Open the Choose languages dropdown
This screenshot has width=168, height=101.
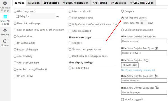pyautogui.click(x=144, y=92)
